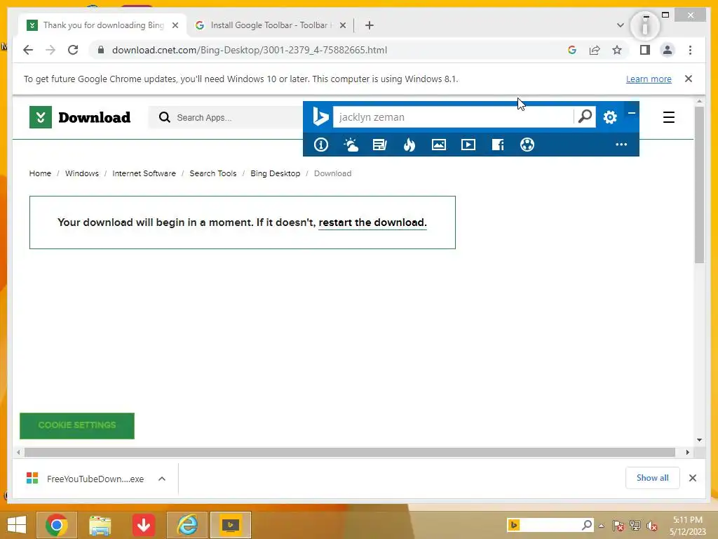Image resolution: width=718 pixels, height=539 pixels.
Task: Show hidden system tray icons
Action: pos(601,525)
